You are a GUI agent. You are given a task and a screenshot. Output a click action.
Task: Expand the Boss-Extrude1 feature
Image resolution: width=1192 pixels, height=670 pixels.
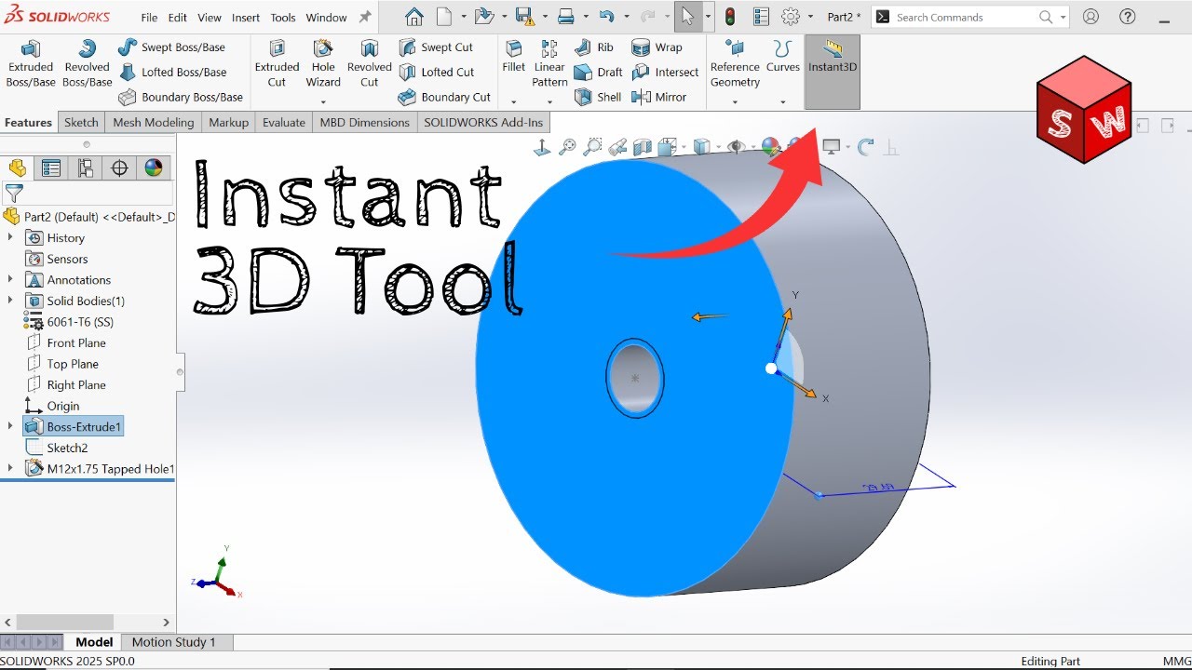[10, 426]
